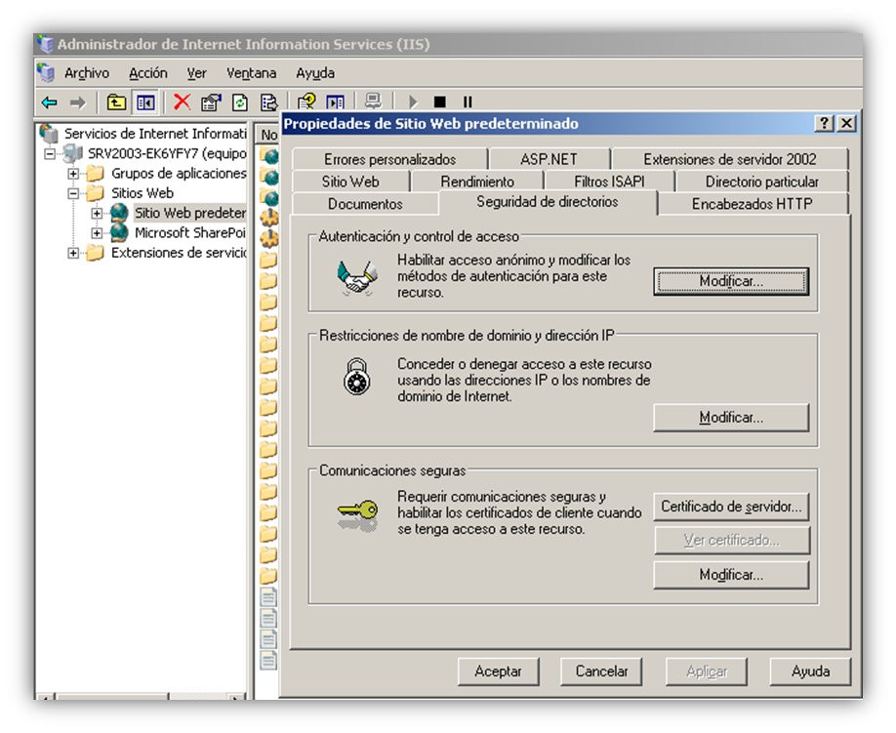This screenshot has width=896, height=733.
Task: Click the red Delete X icon
Action: coord(182,102)
